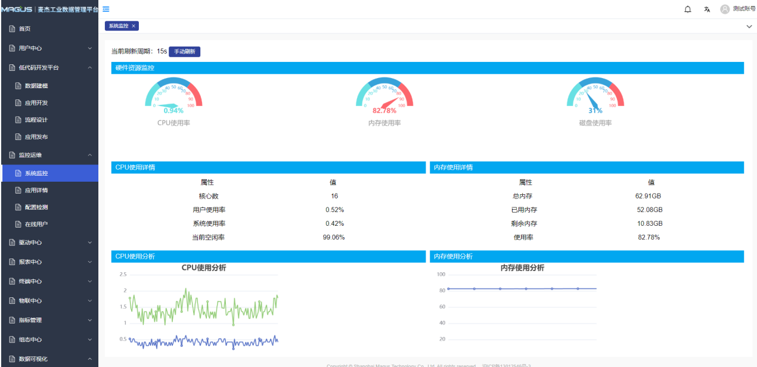
Task: Click the notification bell icon
Action: point(688,9)
